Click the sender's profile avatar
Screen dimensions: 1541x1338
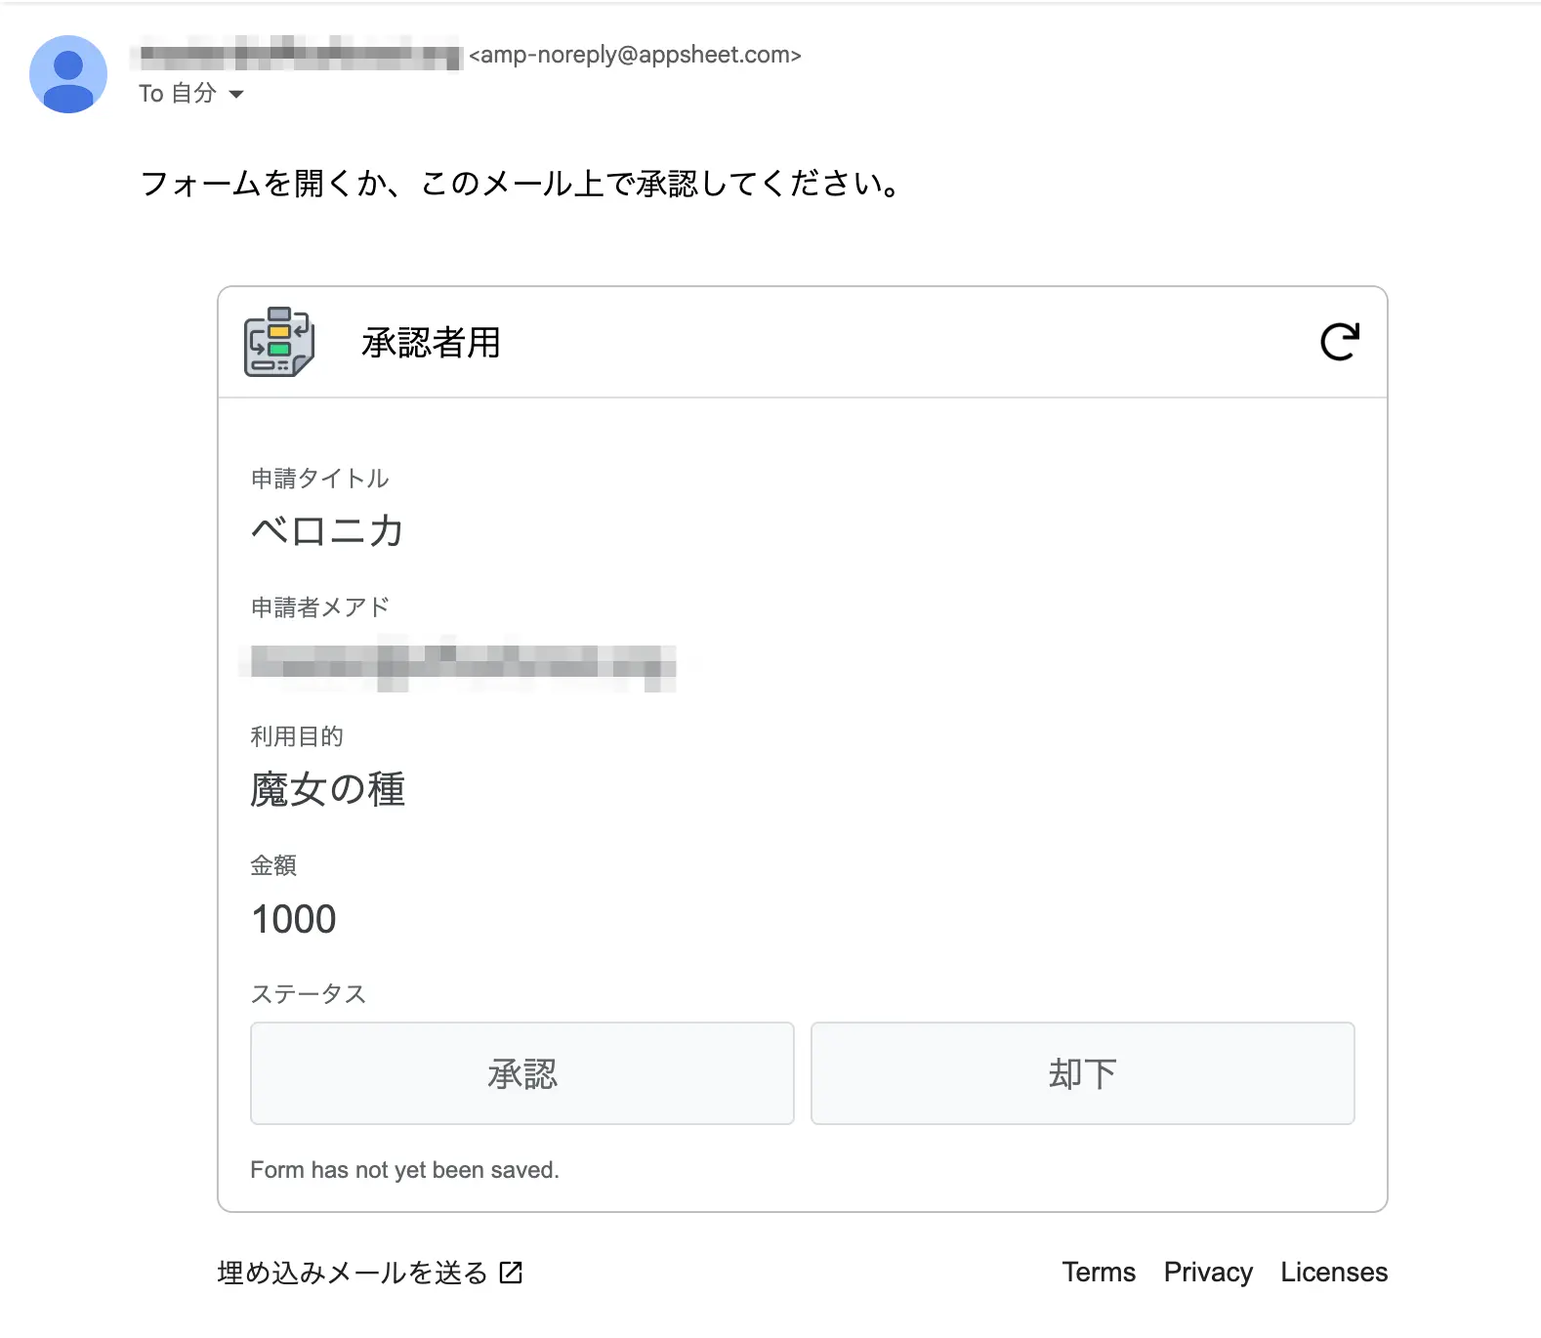pos(68,74)
